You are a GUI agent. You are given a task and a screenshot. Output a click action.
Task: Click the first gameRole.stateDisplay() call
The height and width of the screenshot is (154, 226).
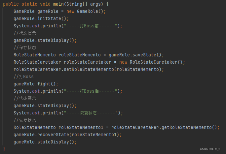point(45,41)
